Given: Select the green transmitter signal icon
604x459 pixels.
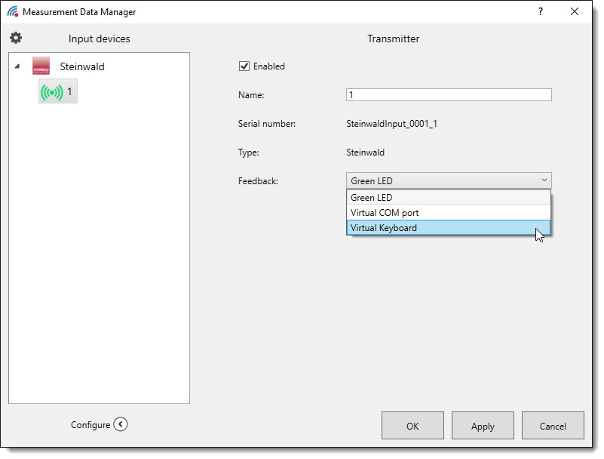Looking at the screenshot, I should [52, 92].
